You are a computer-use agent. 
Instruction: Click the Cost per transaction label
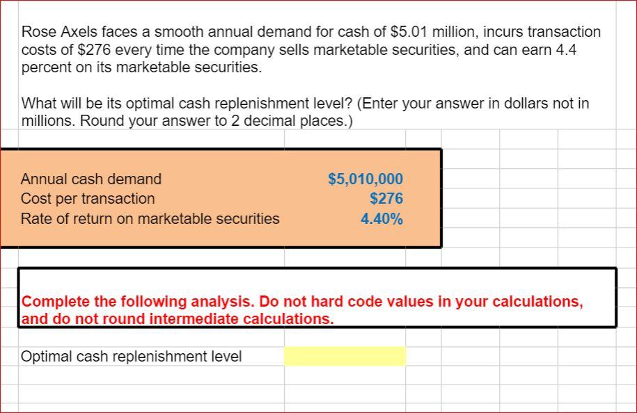88,198
